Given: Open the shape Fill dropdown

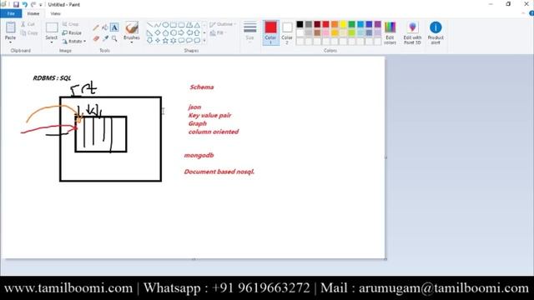Looking at the screenshot, I should click(x=217, y=33).
